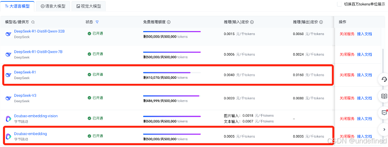Screen dimensions: 388x147
Task: Click info icon next to 推理(输出)定价
Action: point(321,22)
